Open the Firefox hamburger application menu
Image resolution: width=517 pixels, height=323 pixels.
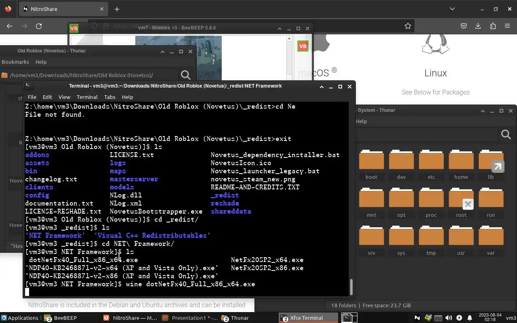pos(507,26)
